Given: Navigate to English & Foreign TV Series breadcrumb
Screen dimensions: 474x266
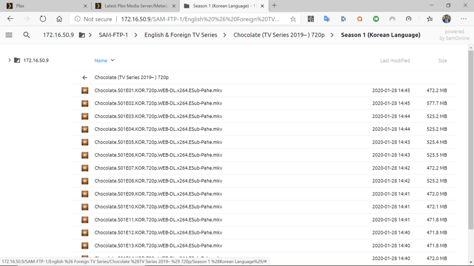Looking at the screenshot, I should pyautogui.click(x=181, y=35).
